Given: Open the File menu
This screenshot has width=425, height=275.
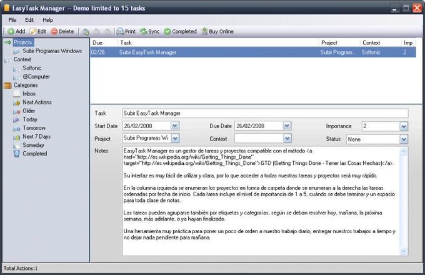Looking at the screenshot, I should pyautogui.click(x=12, y=20).
